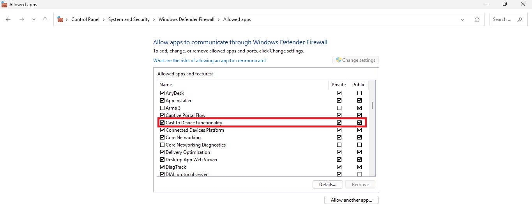Sort by the Name column header
This screenshot has height=211, width=532.
coord(243,85)
